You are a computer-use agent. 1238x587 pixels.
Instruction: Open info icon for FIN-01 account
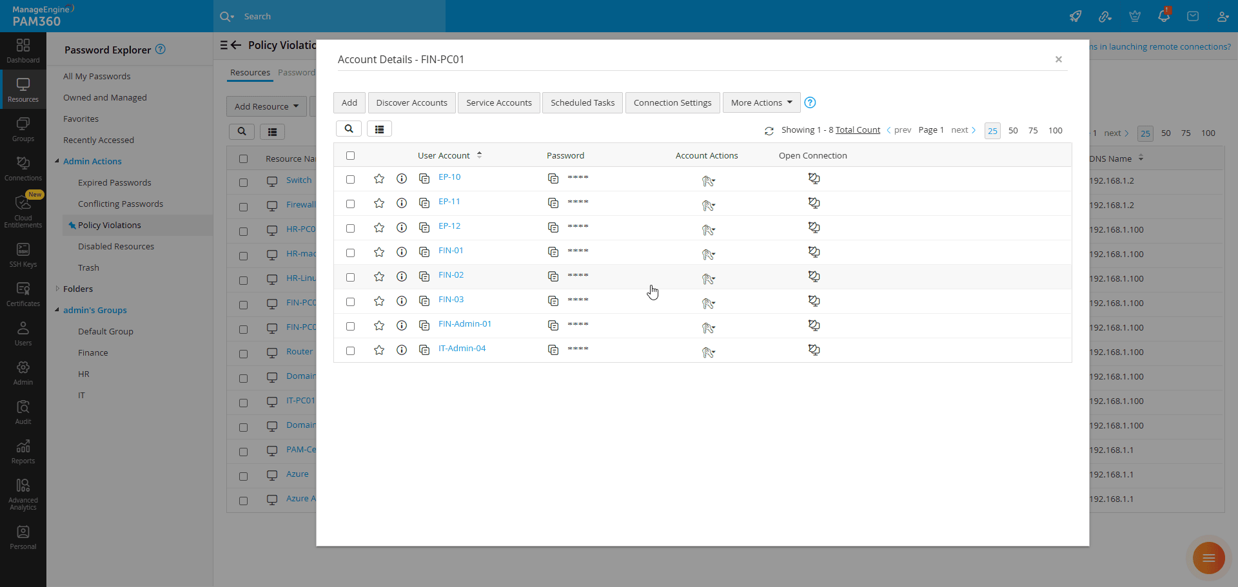pyautogui.click(x=402, y=252)
